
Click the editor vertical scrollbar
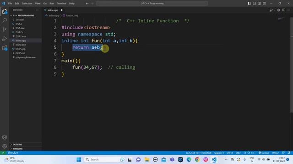292,65
